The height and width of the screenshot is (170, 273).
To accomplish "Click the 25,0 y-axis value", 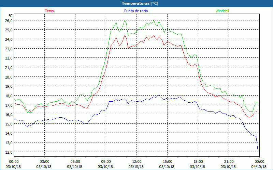I will pyautogui.click(x=8, y=30).
